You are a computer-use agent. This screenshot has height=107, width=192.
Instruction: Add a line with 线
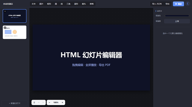[62, 4]
